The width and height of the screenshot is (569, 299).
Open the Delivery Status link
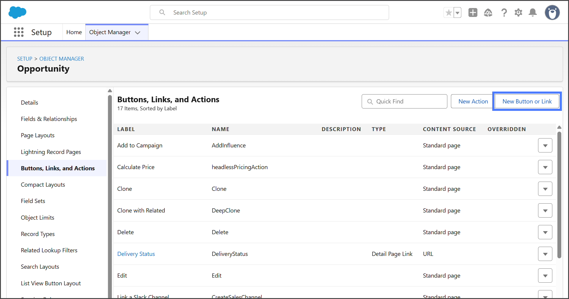pyautogui.click(x=136, y=254)
